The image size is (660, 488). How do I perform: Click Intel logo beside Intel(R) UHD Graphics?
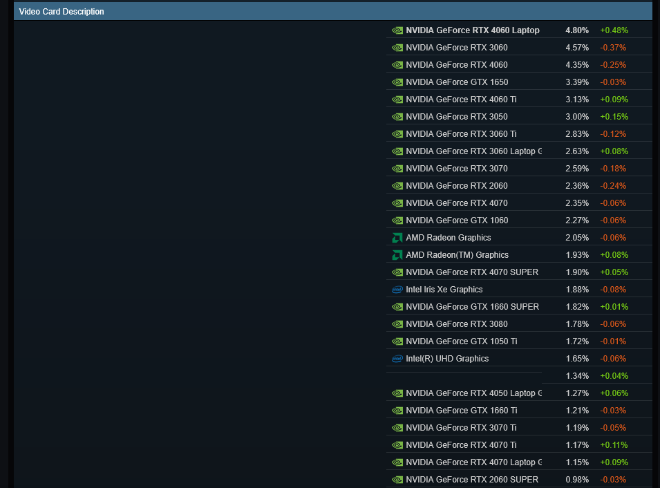[397, 359]
